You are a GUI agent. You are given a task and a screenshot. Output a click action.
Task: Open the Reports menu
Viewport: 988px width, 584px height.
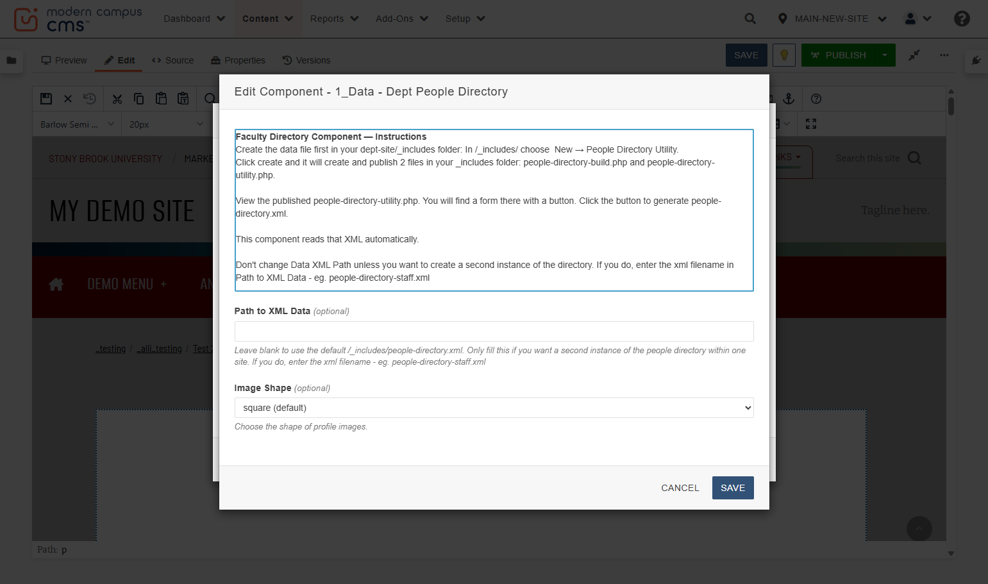(334, 19)
